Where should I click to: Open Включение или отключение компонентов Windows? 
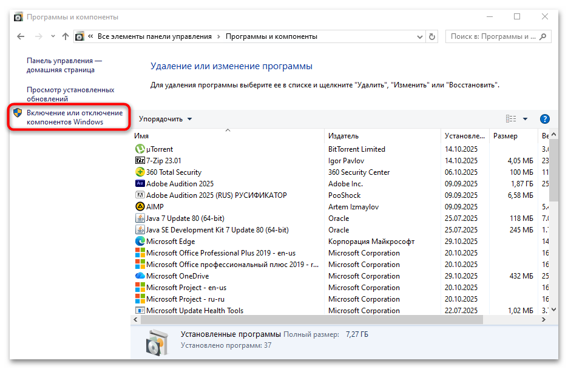pos(75,117)
